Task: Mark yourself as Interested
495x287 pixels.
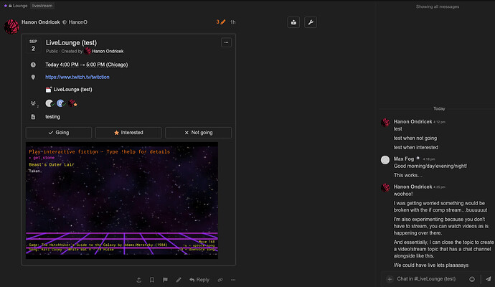Action: tap(128, 133)
